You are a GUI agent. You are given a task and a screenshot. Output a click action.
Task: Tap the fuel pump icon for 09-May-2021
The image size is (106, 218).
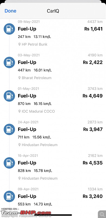point(9,29)
